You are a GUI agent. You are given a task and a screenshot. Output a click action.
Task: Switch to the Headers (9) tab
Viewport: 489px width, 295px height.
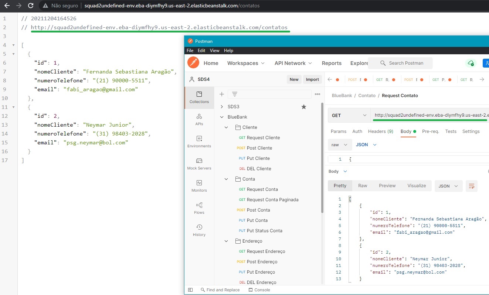coord(381,131)
